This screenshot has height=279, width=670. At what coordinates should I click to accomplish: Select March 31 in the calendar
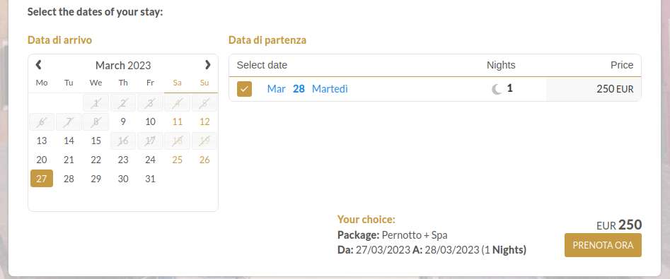(x=151, y=179)
